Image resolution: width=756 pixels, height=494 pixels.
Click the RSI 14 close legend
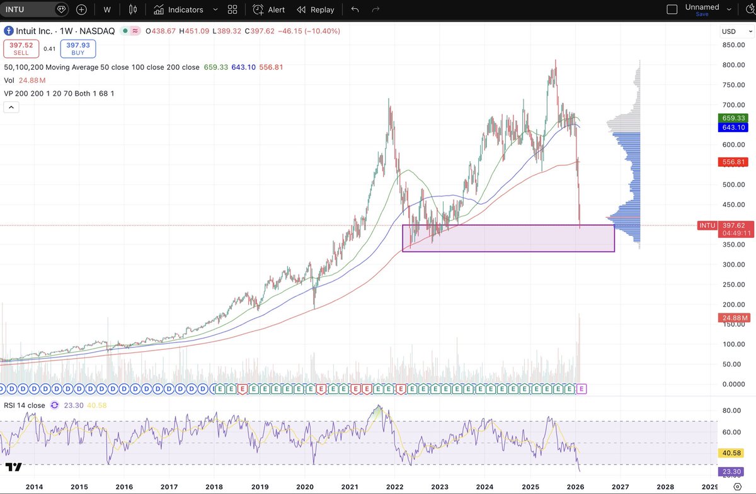click(x=25, y=405)
